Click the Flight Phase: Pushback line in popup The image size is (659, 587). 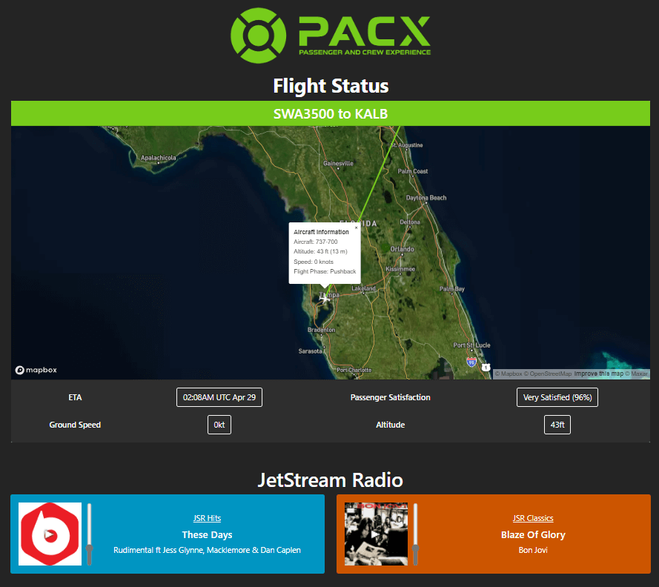tap(325, 271)
